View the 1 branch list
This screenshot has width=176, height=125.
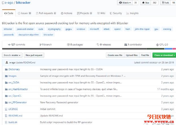46,45
